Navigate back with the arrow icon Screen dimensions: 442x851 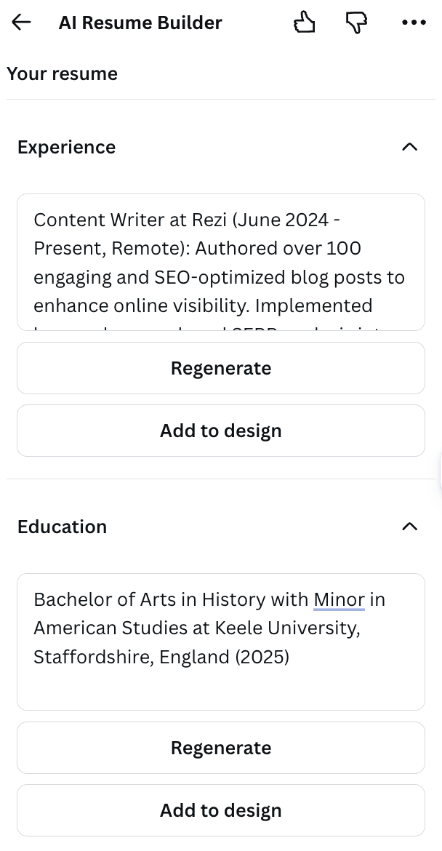20,22
